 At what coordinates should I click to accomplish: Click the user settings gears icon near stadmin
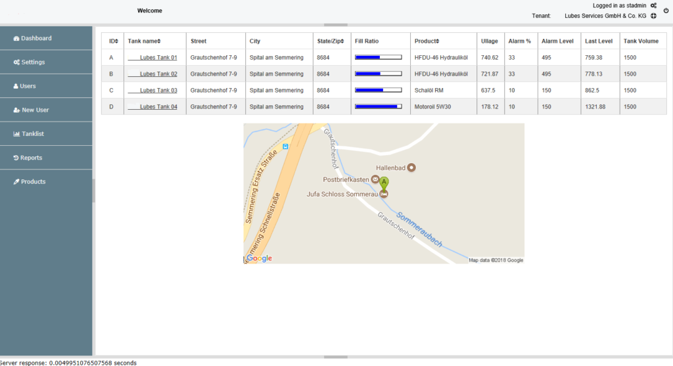[653, 5]
